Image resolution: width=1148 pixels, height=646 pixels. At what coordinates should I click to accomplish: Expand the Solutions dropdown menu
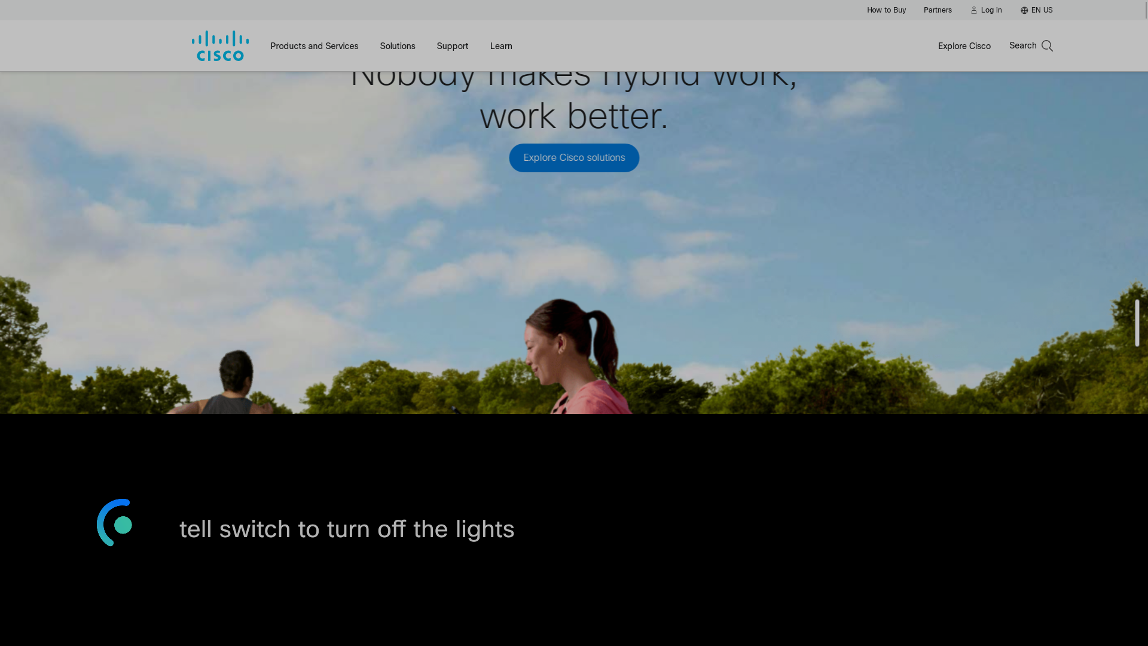[398, 45]
